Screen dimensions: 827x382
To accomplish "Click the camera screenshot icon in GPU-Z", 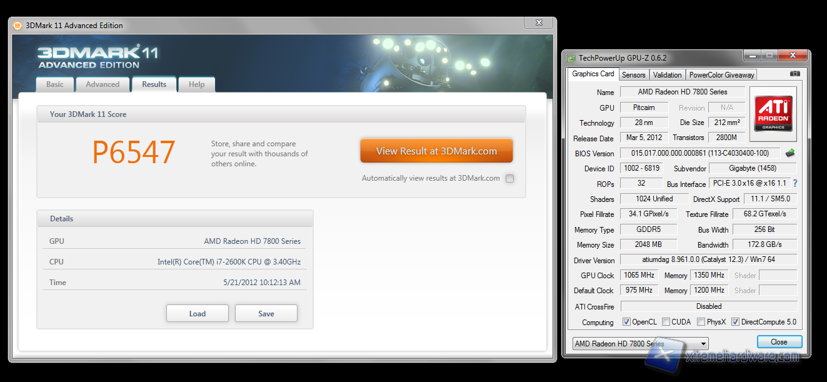I will (x=794, y=74).
